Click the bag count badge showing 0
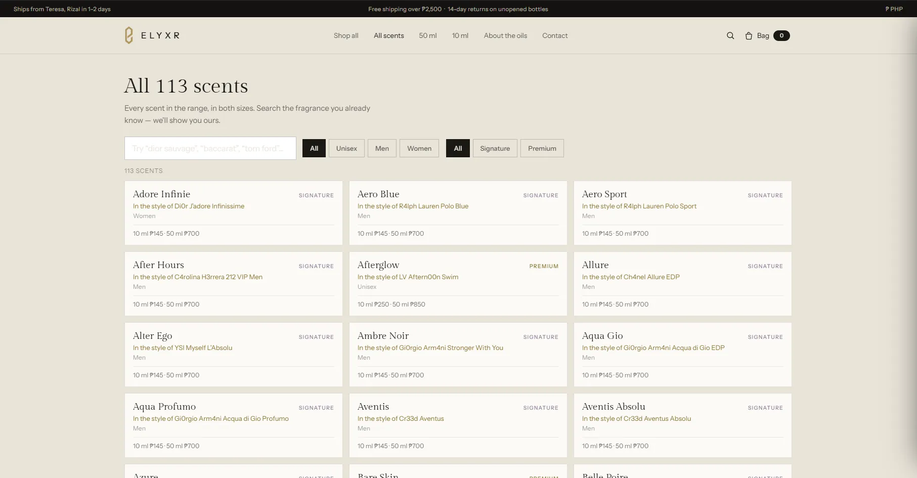This screenshot has height=478, width=917. click(781, 35)
